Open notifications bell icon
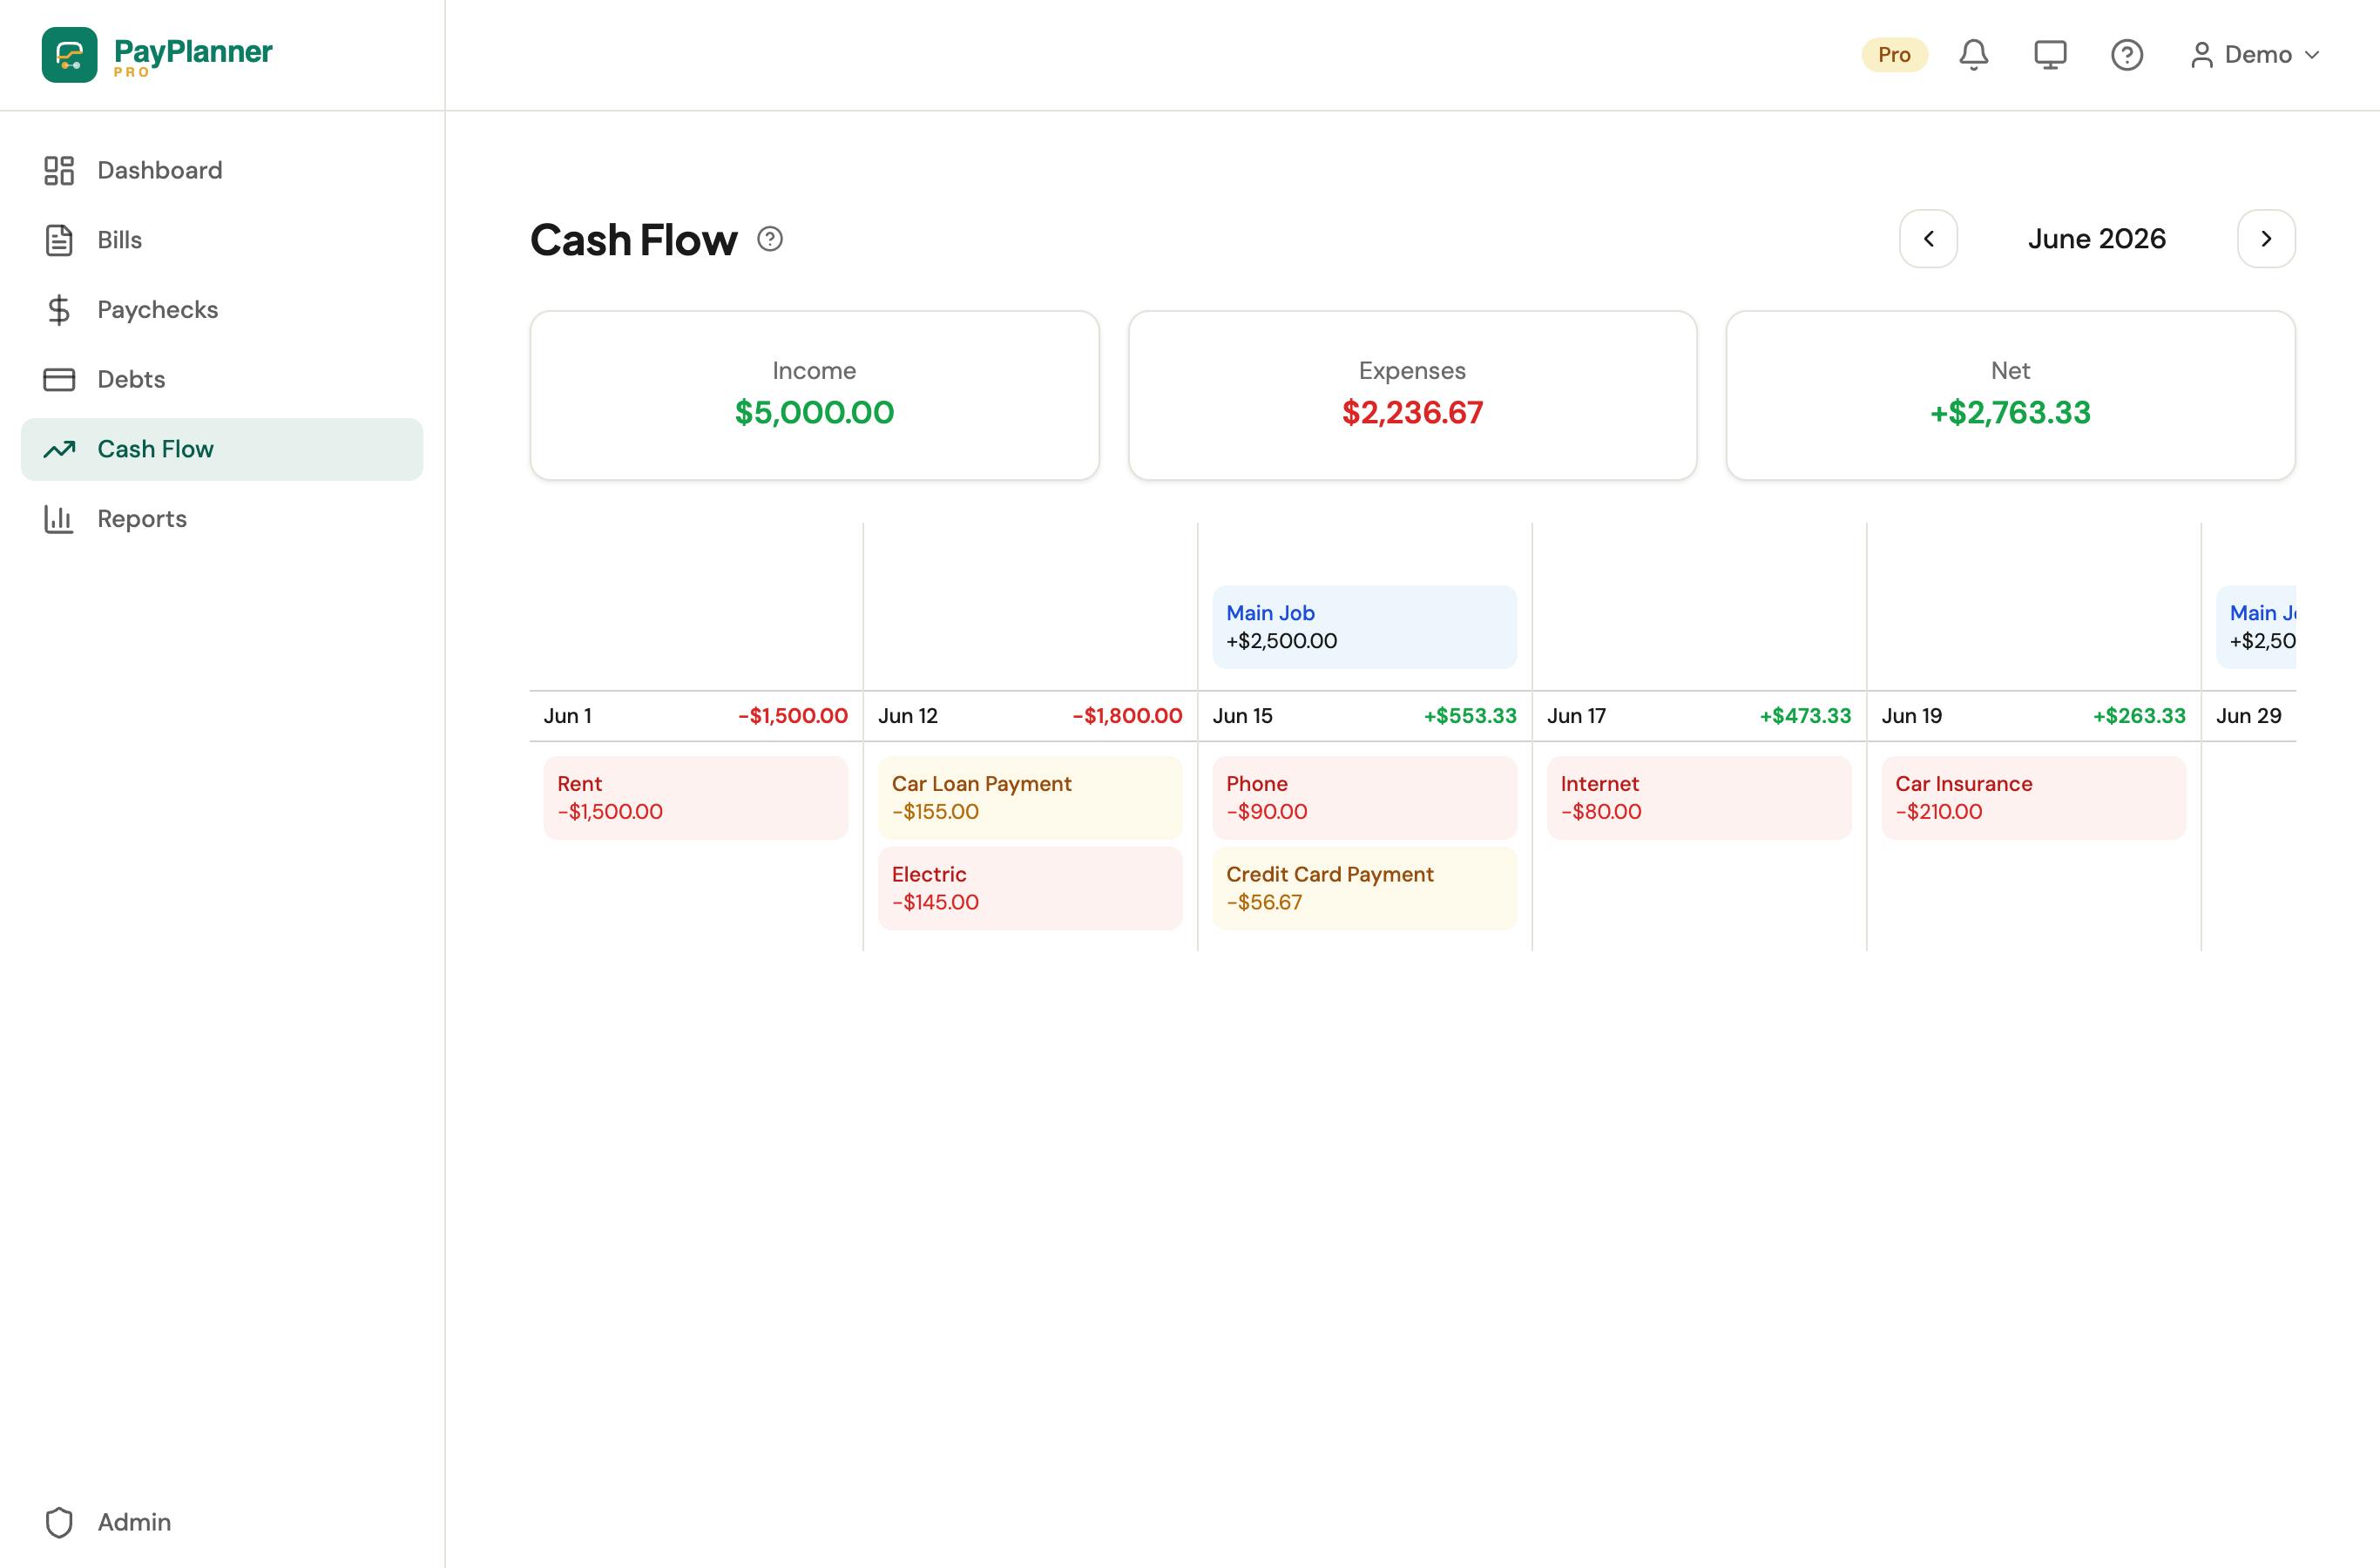 (1973, 55)
